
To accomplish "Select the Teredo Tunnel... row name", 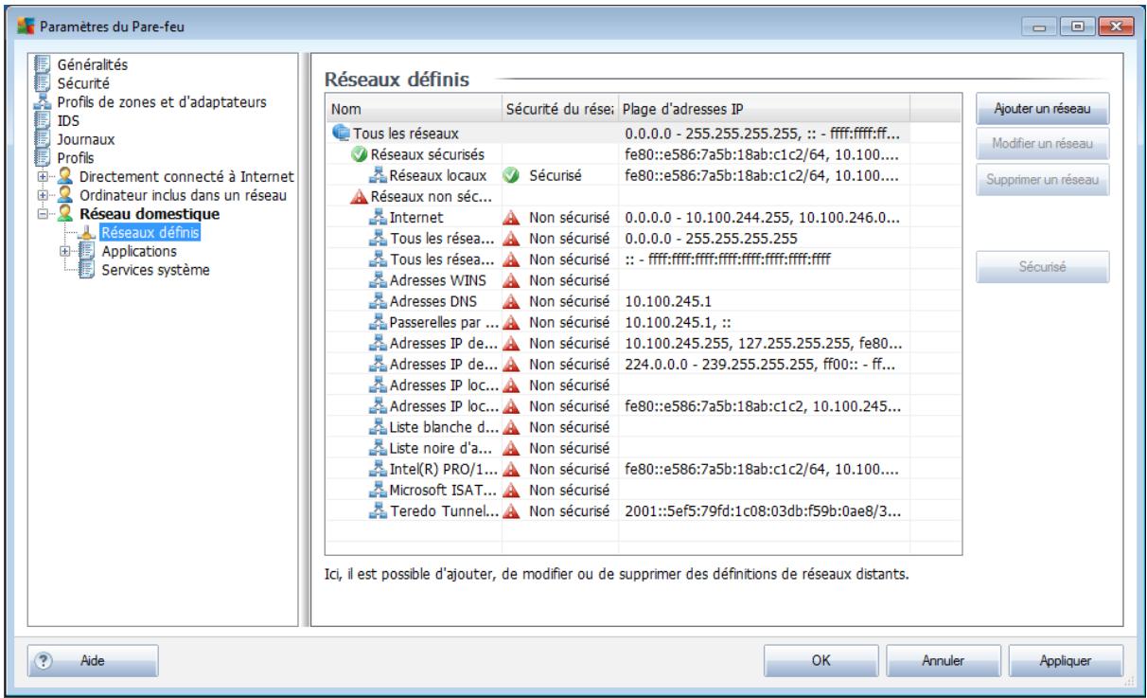I will coord(444,512).
